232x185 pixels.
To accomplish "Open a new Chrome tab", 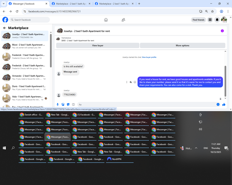I will 139,4.
